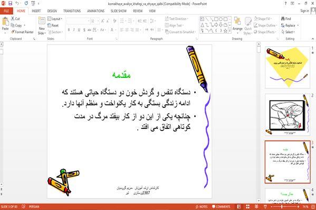
Task: Click the Redo icon in title bar
Action: pos(26,3)
